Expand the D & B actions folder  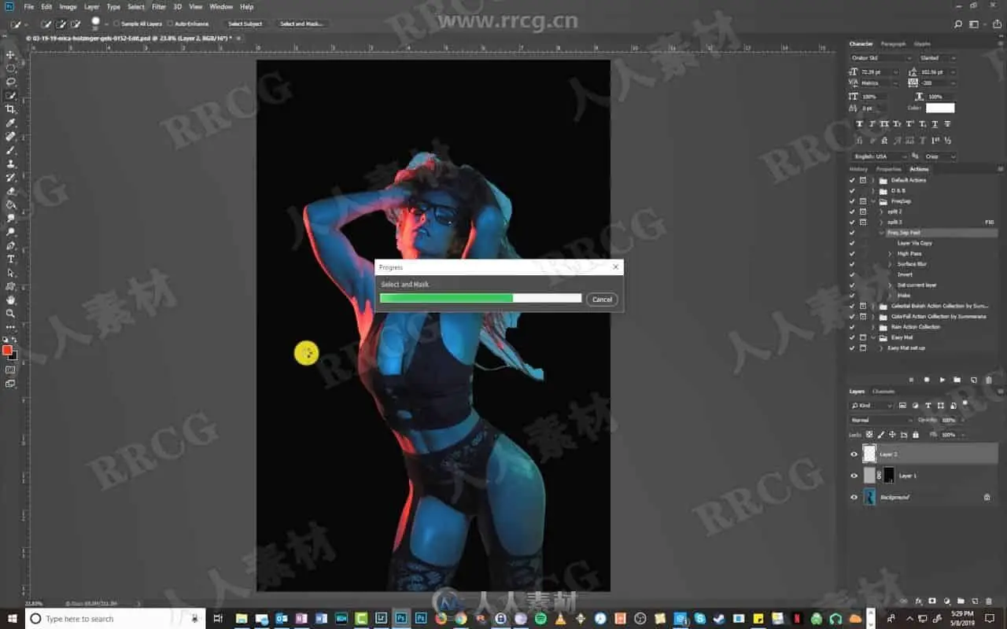click(873, 190)
